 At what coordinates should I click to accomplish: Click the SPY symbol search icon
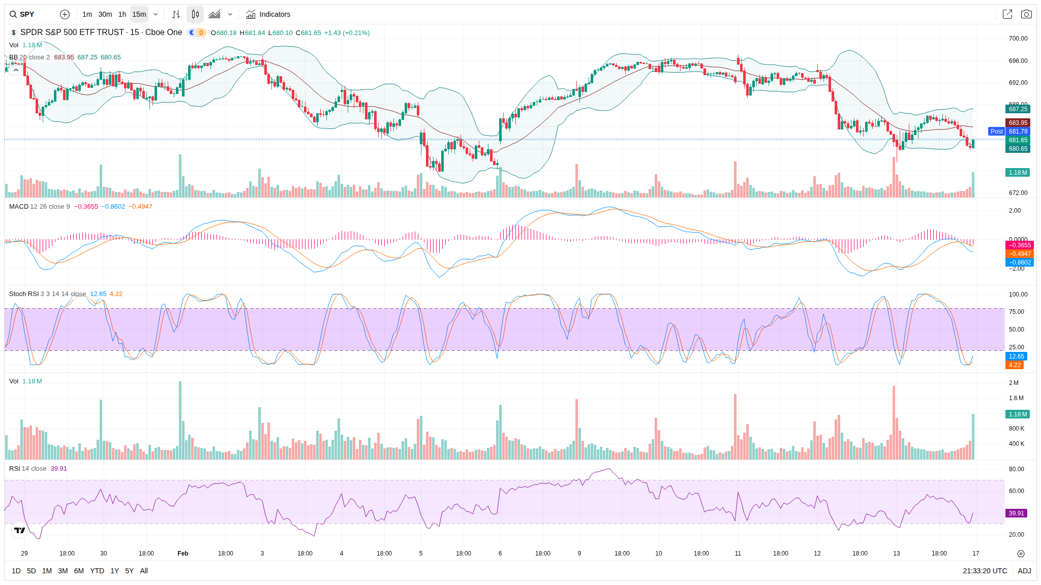coord(13,14)
